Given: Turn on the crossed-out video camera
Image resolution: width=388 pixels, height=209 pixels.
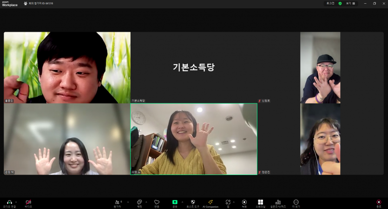Looking at the screenshot, I should (28, 202).
